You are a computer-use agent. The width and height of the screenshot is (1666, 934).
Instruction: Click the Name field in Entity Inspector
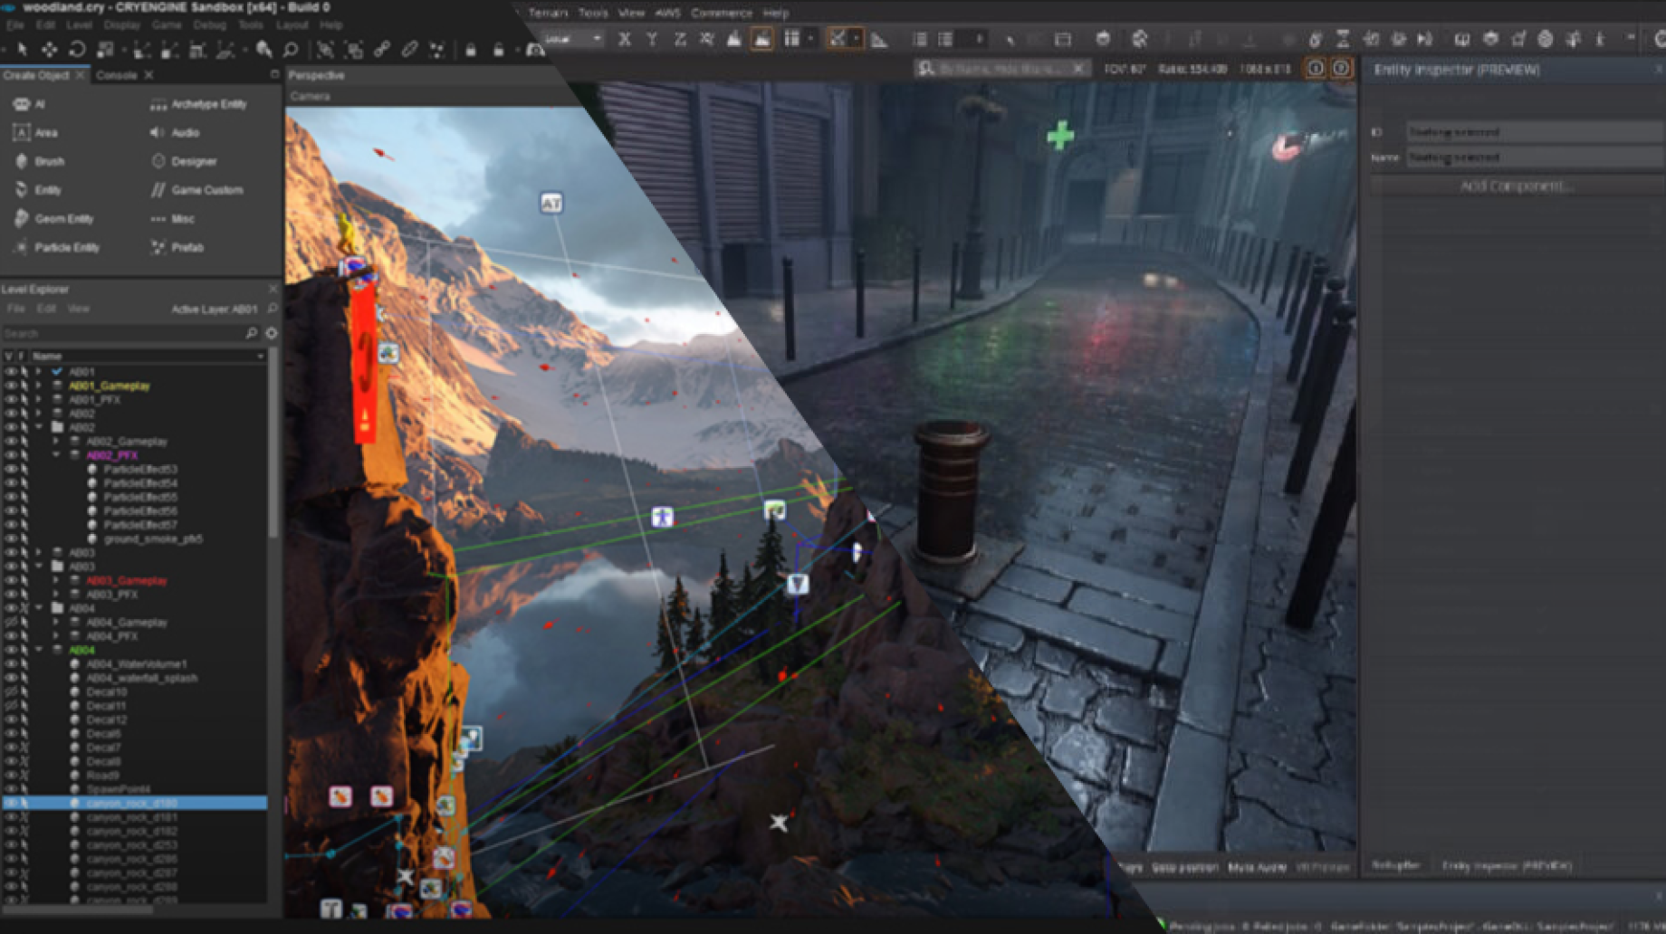[x=1535, y=157]
